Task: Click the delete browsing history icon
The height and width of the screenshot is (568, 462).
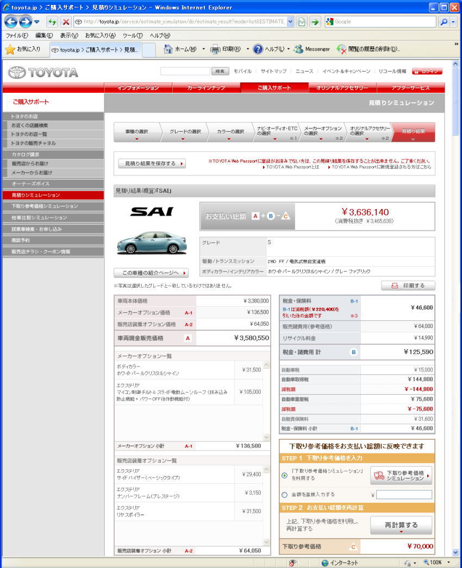Action: pyautogui.click(x=341, y=49)
